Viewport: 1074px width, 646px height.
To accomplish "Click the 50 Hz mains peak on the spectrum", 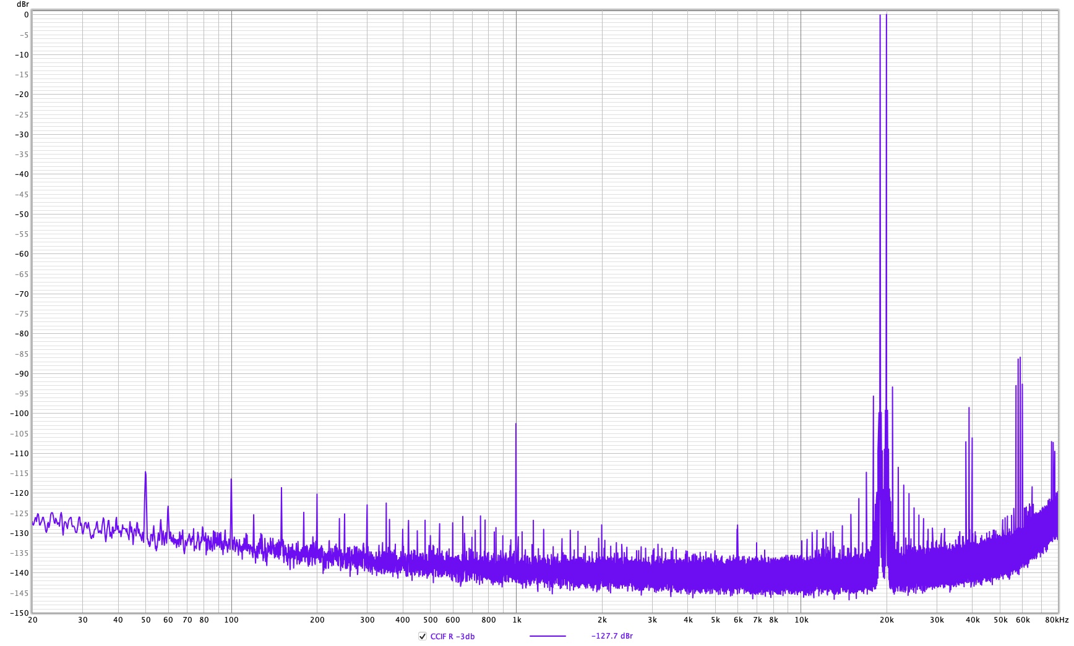I will pyautogui.click(x=145, y=474).
